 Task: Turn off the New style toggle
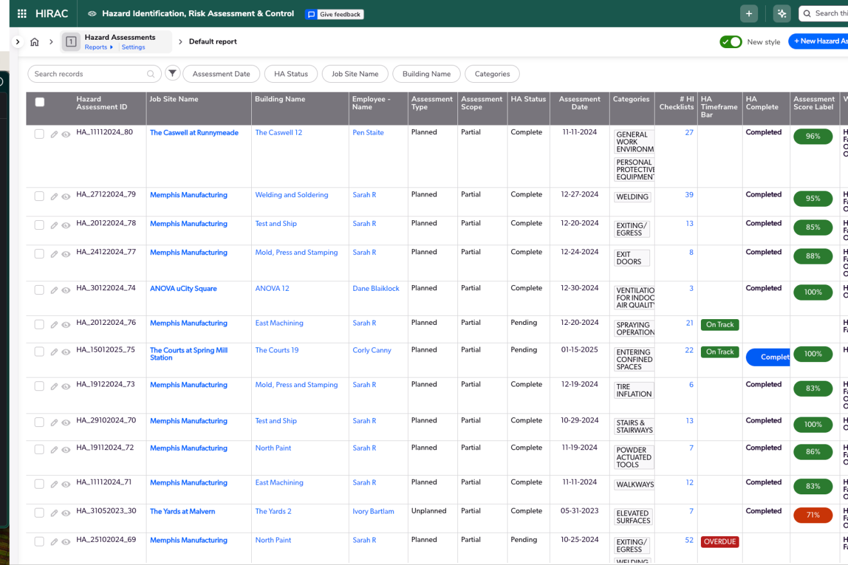click(x=730, y=42)
